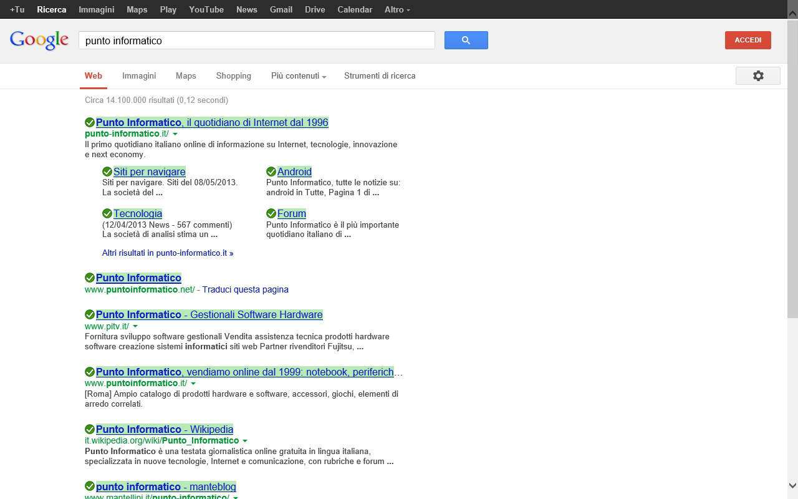Open +Tu in the top bar
Screen dimensions: 798x499
tap(17, 9)
